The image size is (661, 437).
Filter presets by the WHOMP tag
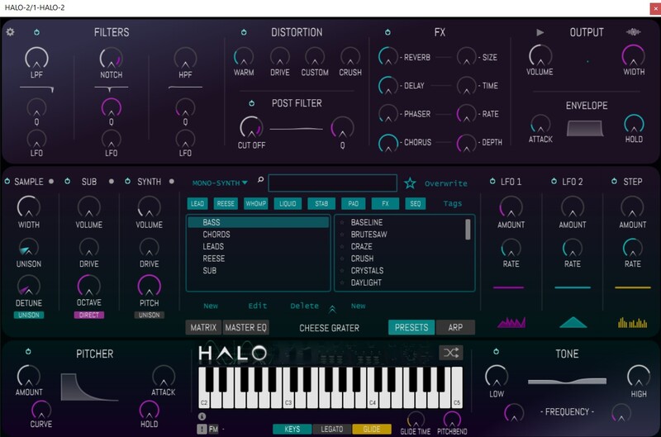(256, 203)
